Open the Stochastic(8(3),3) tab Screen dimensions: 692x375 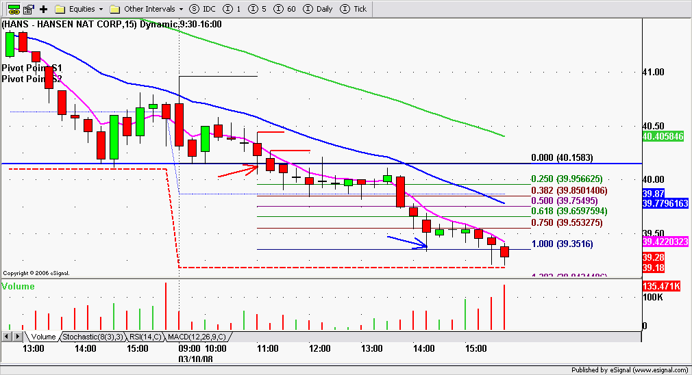click(92, 337)
